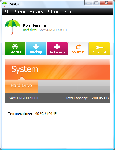The width and height of the screenshot is (115, 150).
Task: Click the green Hard drive: label
Action: [x=30, y=30]
